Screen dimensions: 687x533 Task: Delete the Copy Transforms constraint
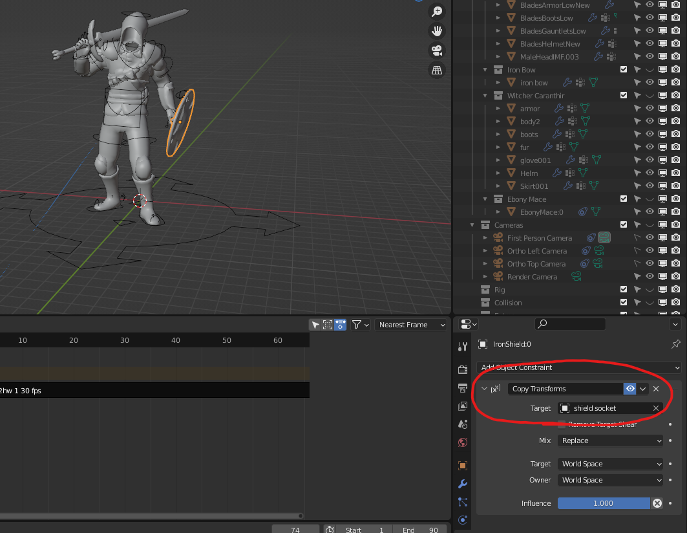pyautogui.click(x=656, y=389)
